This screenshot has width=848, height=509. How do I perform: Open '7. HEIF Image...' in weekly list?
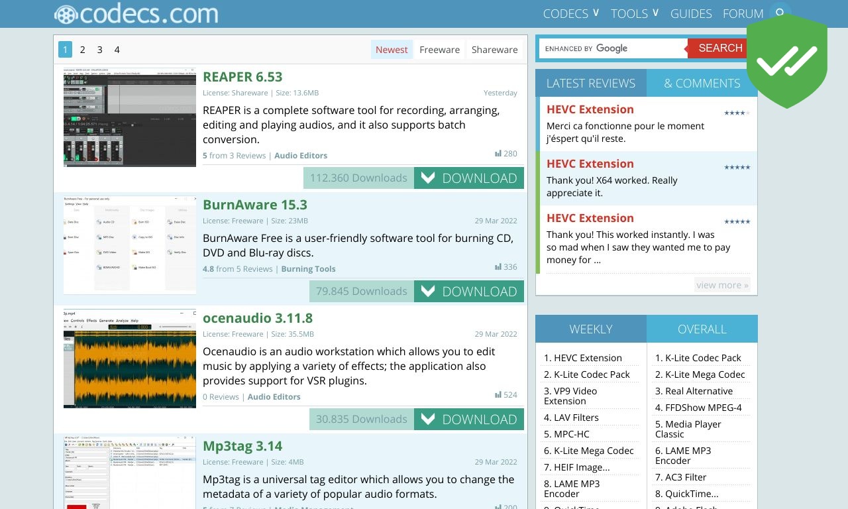577,467
